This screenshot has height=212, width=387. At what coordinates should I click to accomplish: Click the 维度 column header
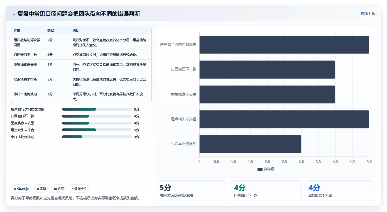[x=17, y=31]
